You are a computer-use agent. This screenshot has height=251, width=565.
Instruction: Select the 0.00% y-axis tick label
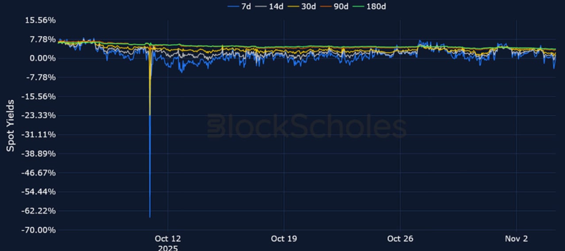pos(43,58)
